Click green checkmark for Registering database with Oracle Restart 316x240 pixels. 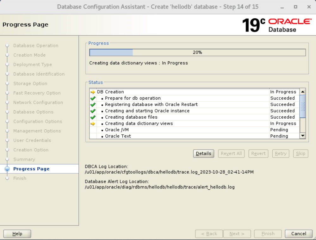pos(93,105)
